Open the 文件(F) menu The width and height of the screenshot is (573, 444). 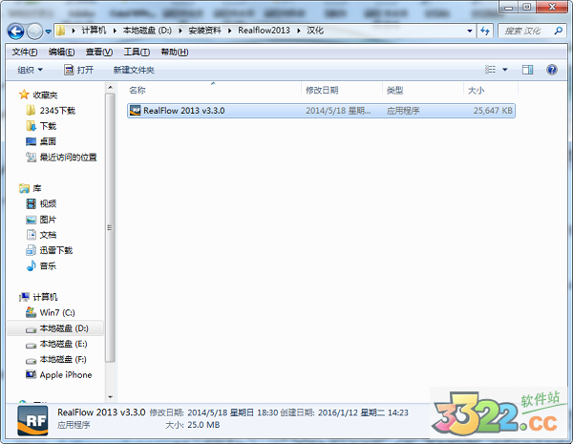[25, 53]
